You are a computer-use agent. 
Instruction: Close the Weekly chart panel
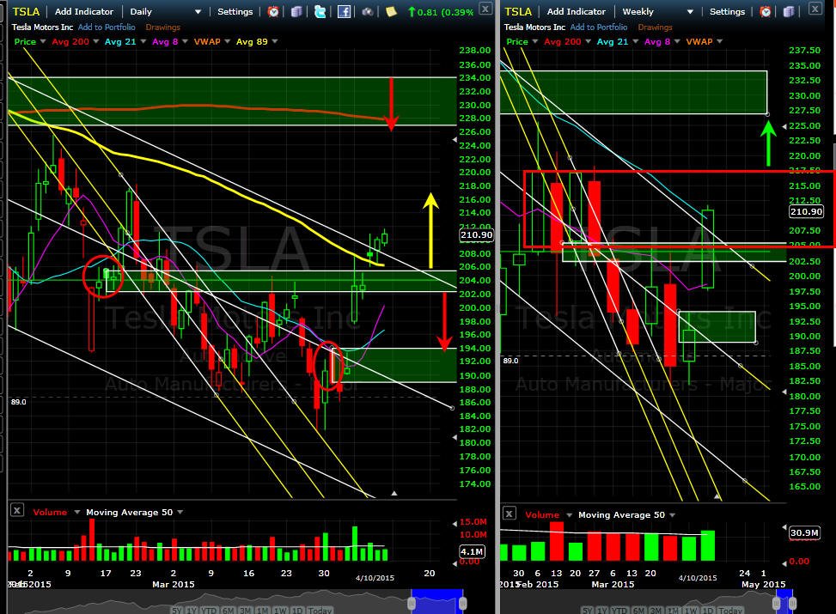[815, 8]
